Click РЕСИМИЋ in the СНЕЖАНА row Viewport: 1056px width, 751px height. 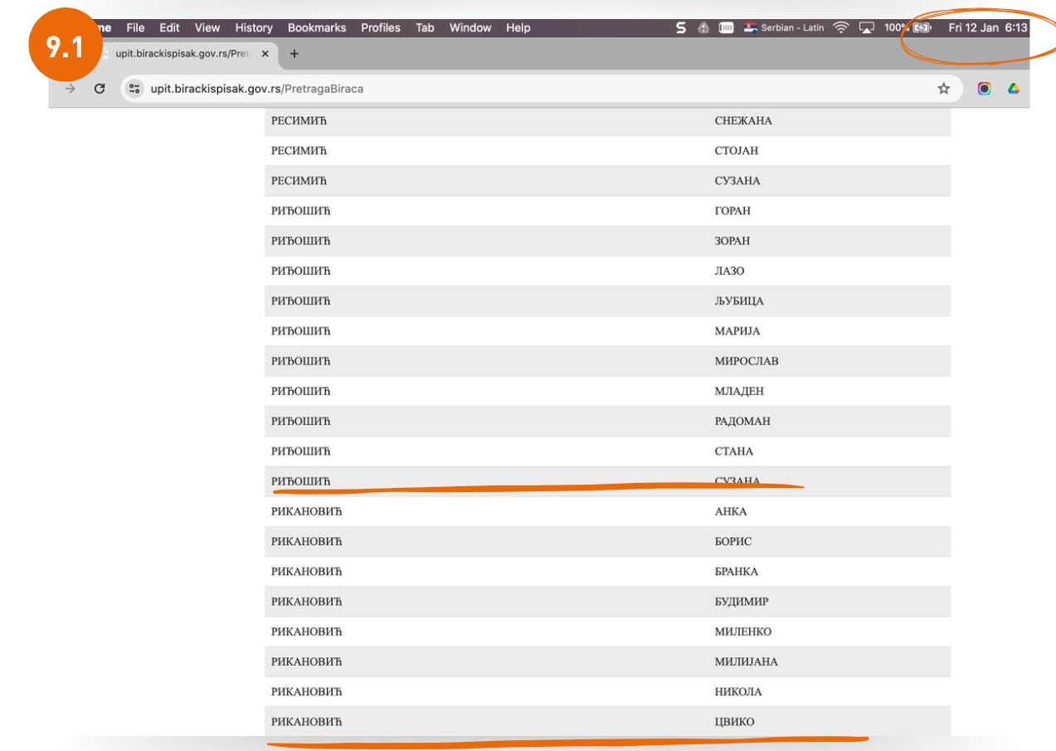click(x=299, y=121)
